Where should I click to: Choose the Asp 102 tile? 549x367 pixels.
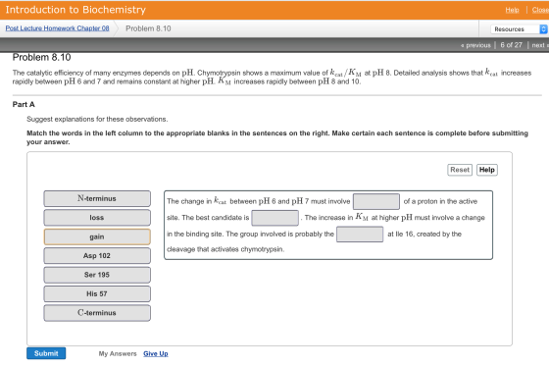click(x=97, y=255)
